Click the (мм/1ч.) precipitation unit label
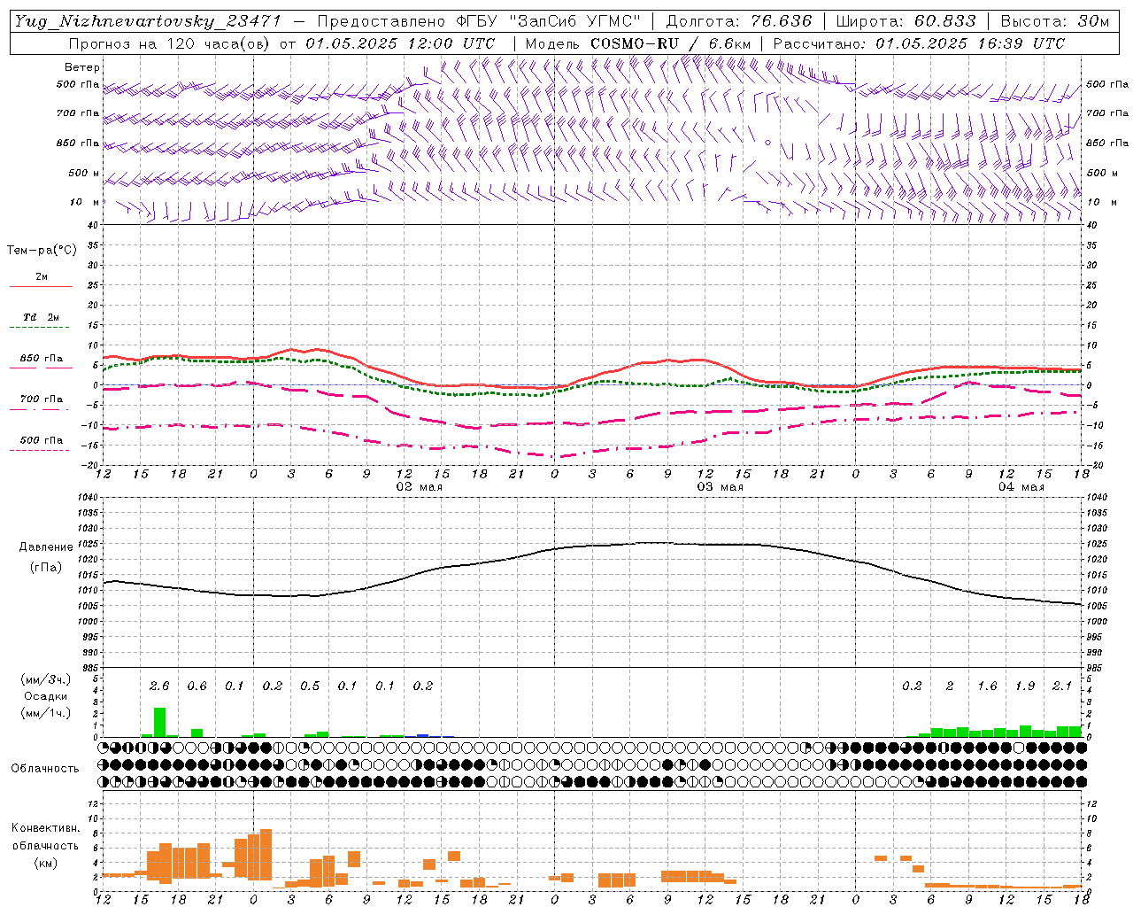 click(x=45, y=713)
